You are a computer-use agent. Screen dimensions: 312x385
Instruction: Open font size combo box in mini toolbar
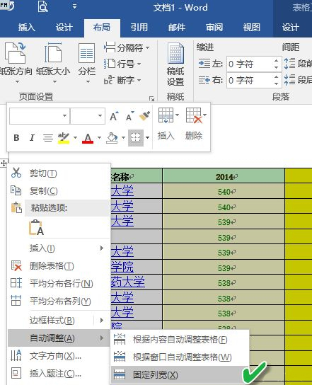click(x=88, y=115)
